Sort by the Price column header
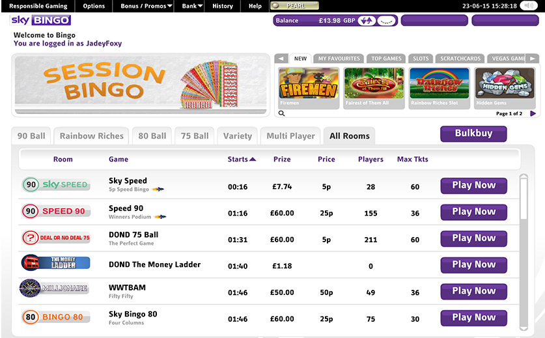 pos(326,160)
